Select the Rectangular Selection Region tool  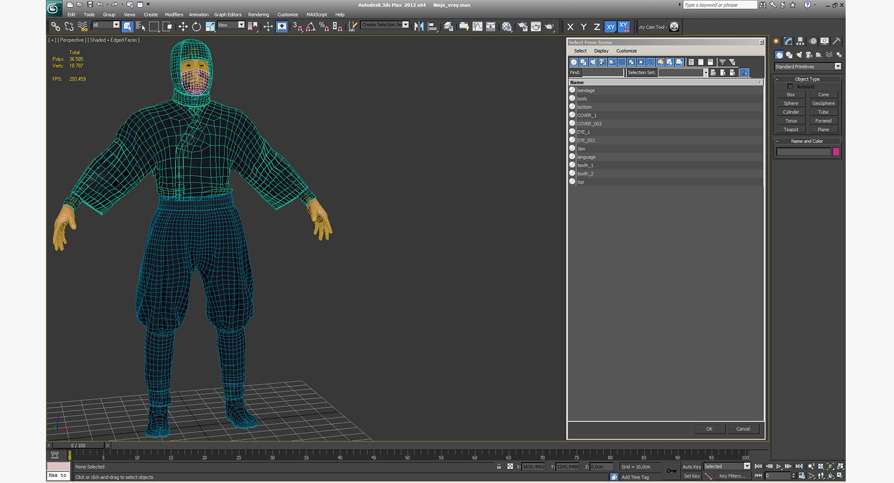point(154,27)
